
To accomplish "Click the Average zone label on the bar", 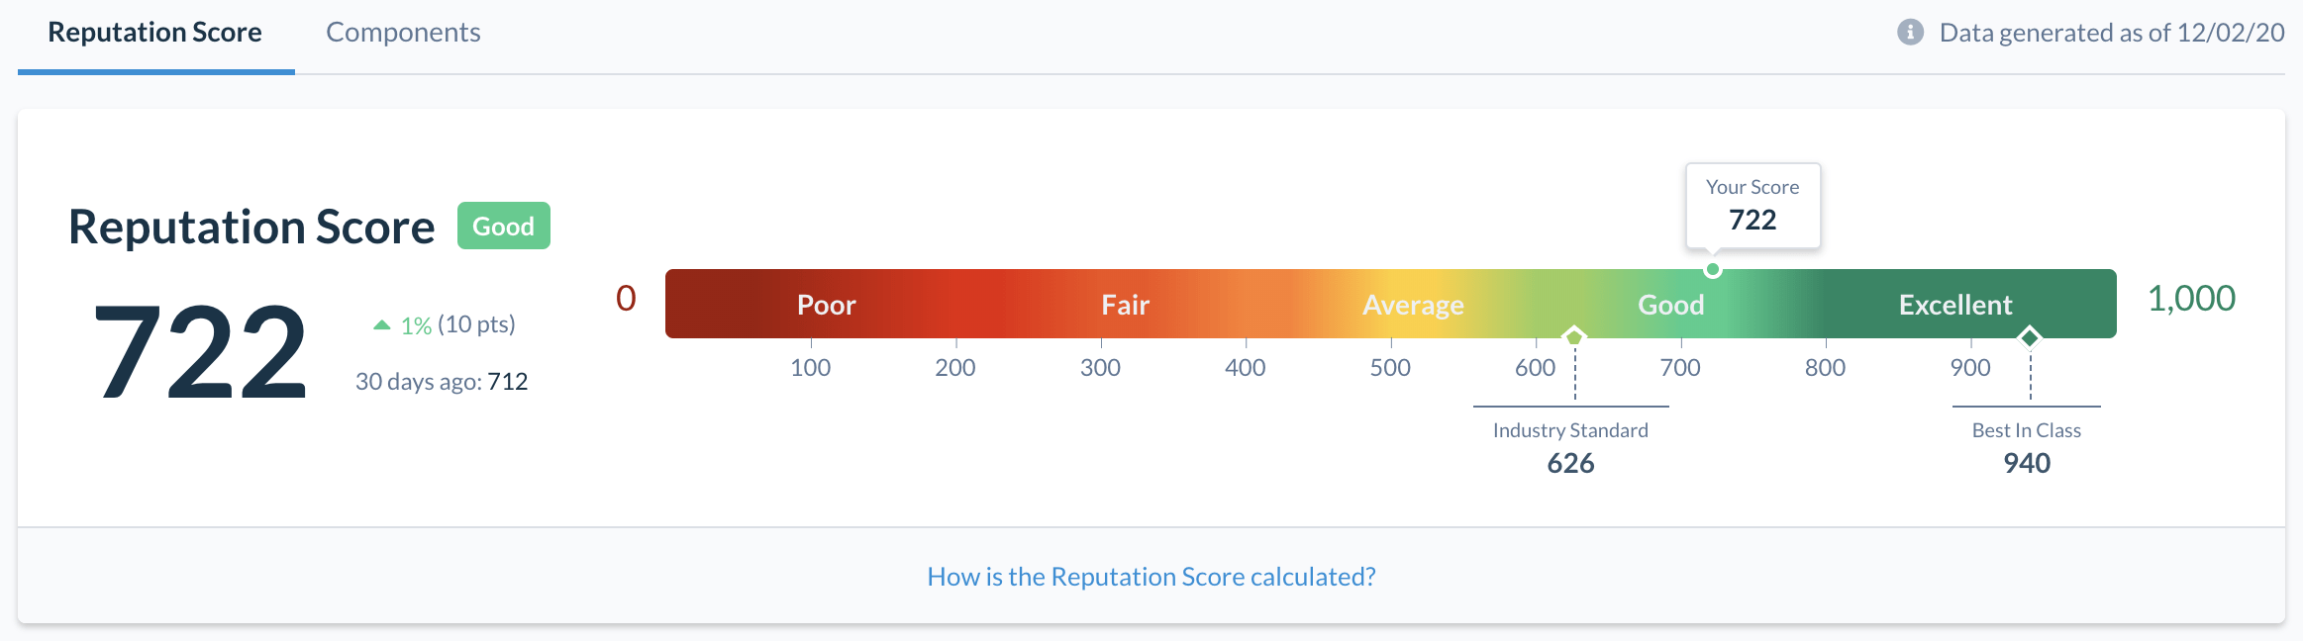I will tap(1413, 304).
